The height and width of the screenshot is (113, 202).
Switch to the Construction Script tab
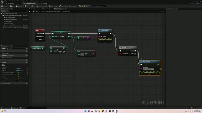click(46, 9)
